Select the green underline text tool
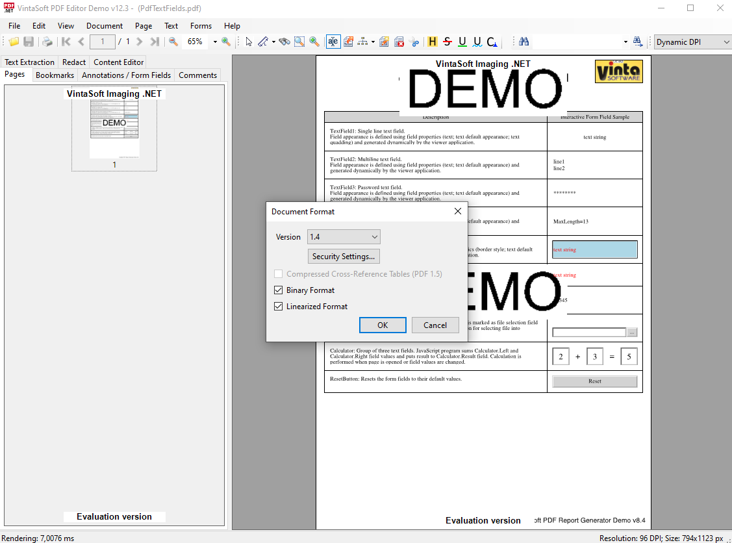The image size is (732, 543). 462,42
